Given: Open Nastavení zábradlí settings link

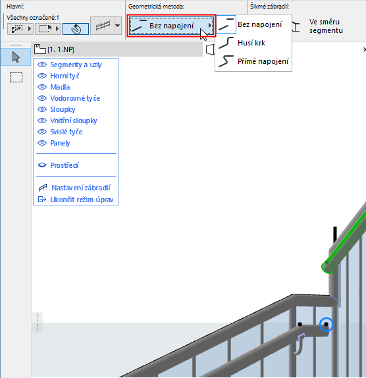Looking at the screenshot, I should point(81,188).
